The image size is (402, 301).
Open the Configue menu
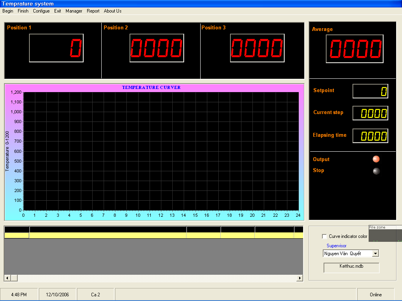[41, 11]
